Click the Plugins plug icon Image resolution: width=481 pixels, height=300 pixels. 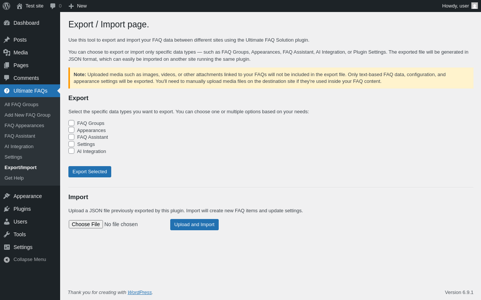[x=7, y=209]
